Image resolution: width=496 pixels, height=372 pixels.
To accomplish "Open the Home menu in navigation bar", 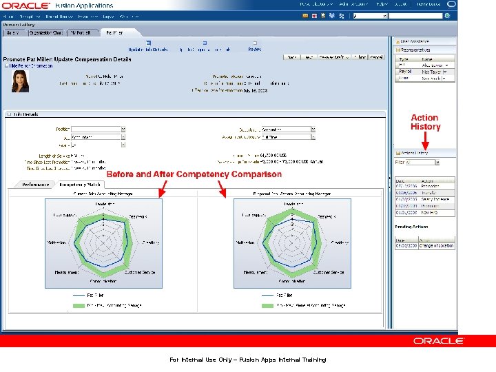I will [x=8, y=17].
